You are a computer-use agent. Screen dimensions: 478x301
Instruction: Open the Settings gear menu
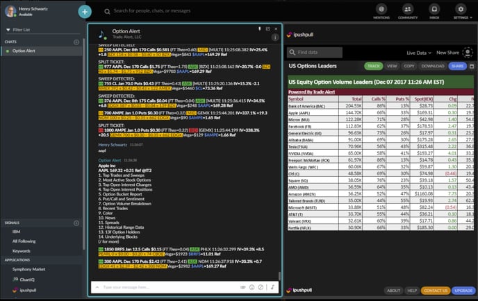point(461,12)
